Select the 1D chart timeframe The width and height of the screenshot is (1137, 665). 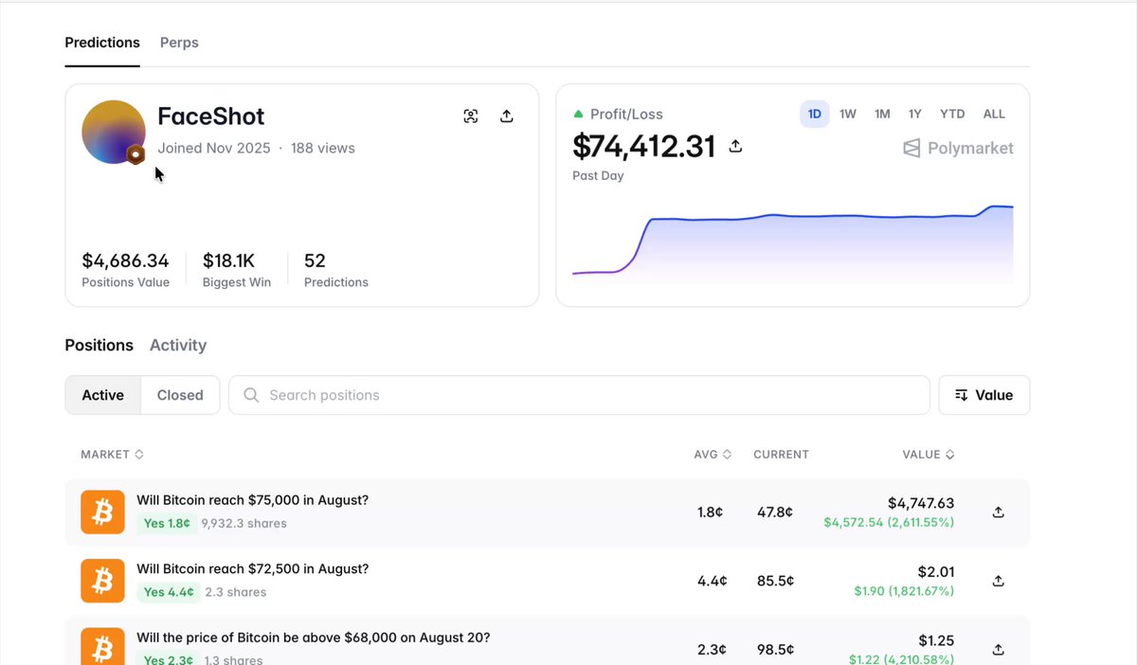pyautogui.click(x=815, y=114)
